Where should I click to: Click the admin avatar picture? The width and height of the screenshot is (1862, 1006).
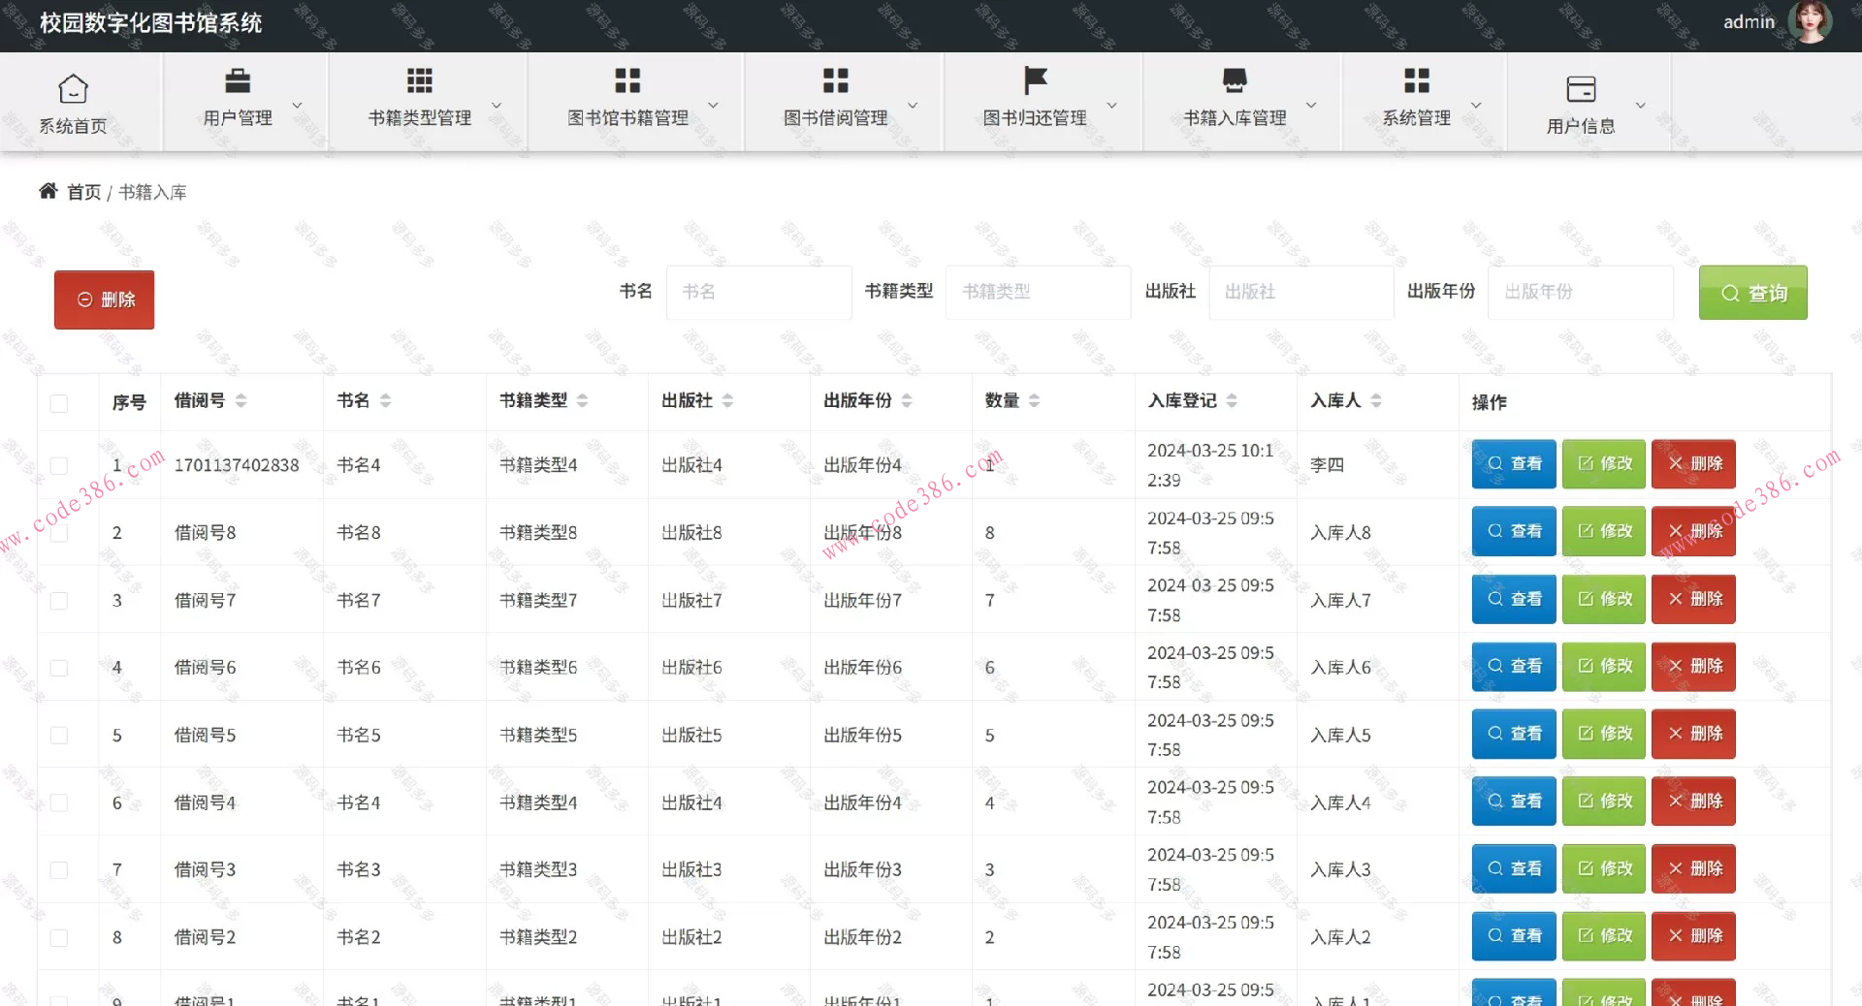point(1809,21)
